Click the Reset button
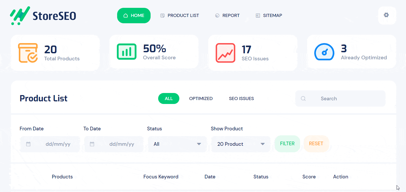The image size is (406, 192). 316,144
